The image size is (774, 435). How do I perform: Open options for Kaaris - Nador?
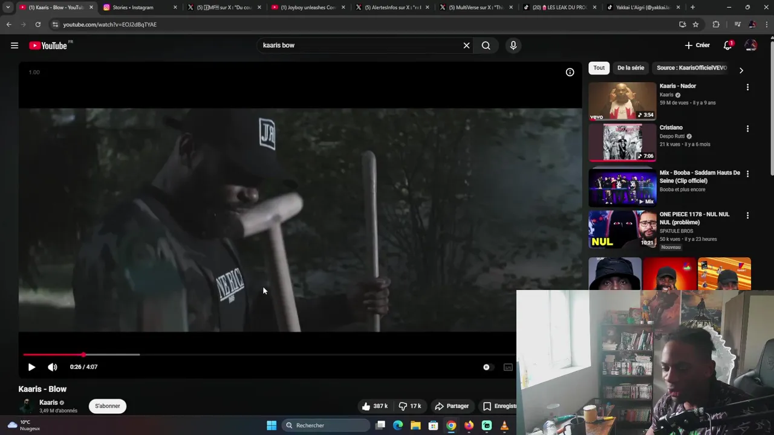coord(747,87)
